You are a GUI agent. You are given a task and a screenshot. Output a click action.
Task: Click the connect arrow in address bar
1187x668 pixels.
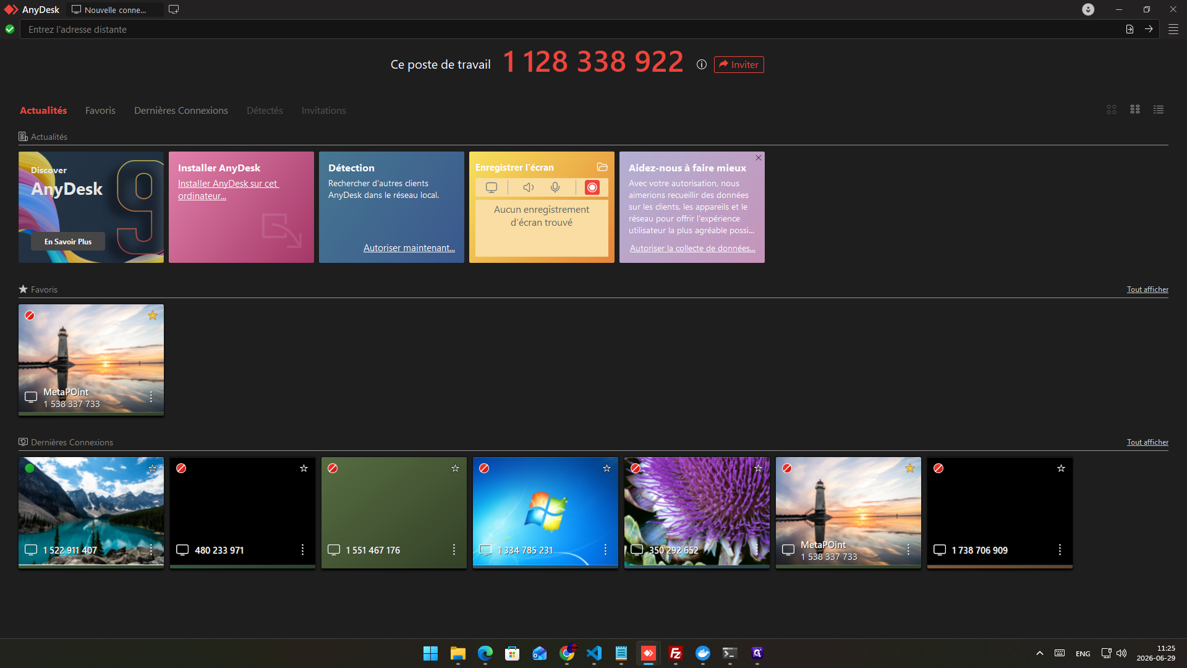click(1149, 29)
